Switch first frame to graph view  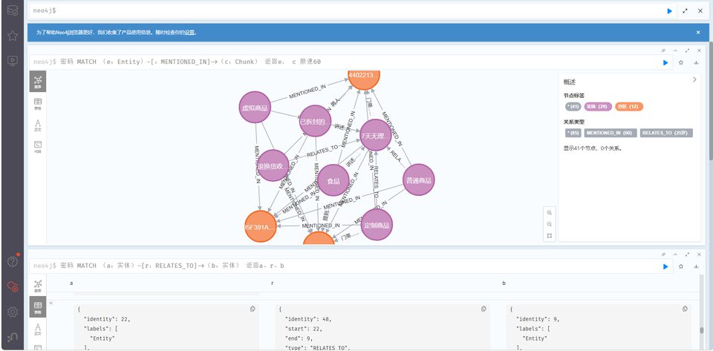(x=38, y=82)
